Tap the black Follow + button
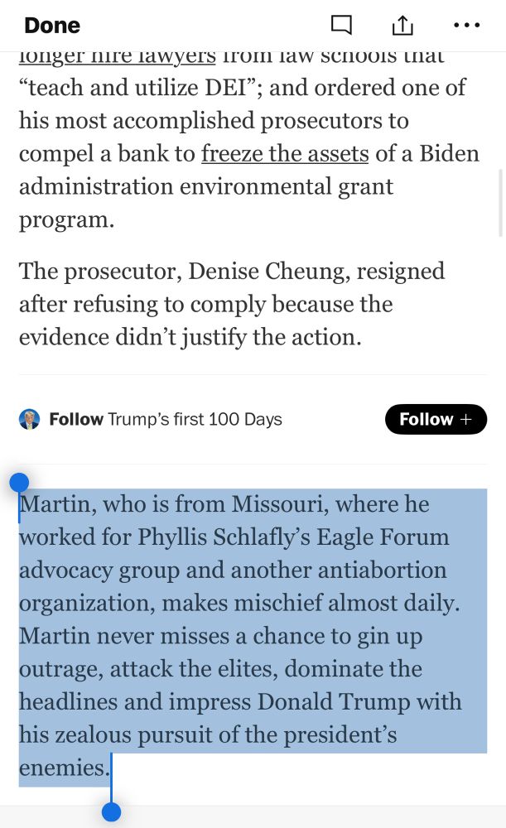The image size is (506, 828). click(436, 419)
